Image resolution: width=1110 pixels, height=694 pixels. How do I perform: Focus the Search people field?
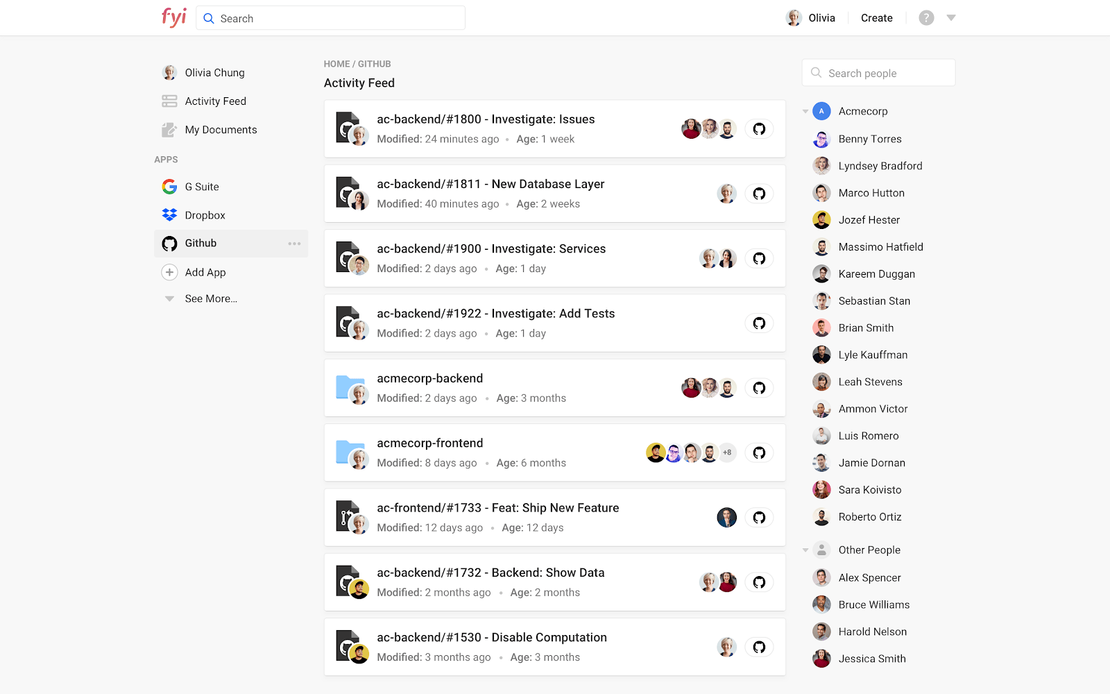pyautogui.click(x=878, y=73)
